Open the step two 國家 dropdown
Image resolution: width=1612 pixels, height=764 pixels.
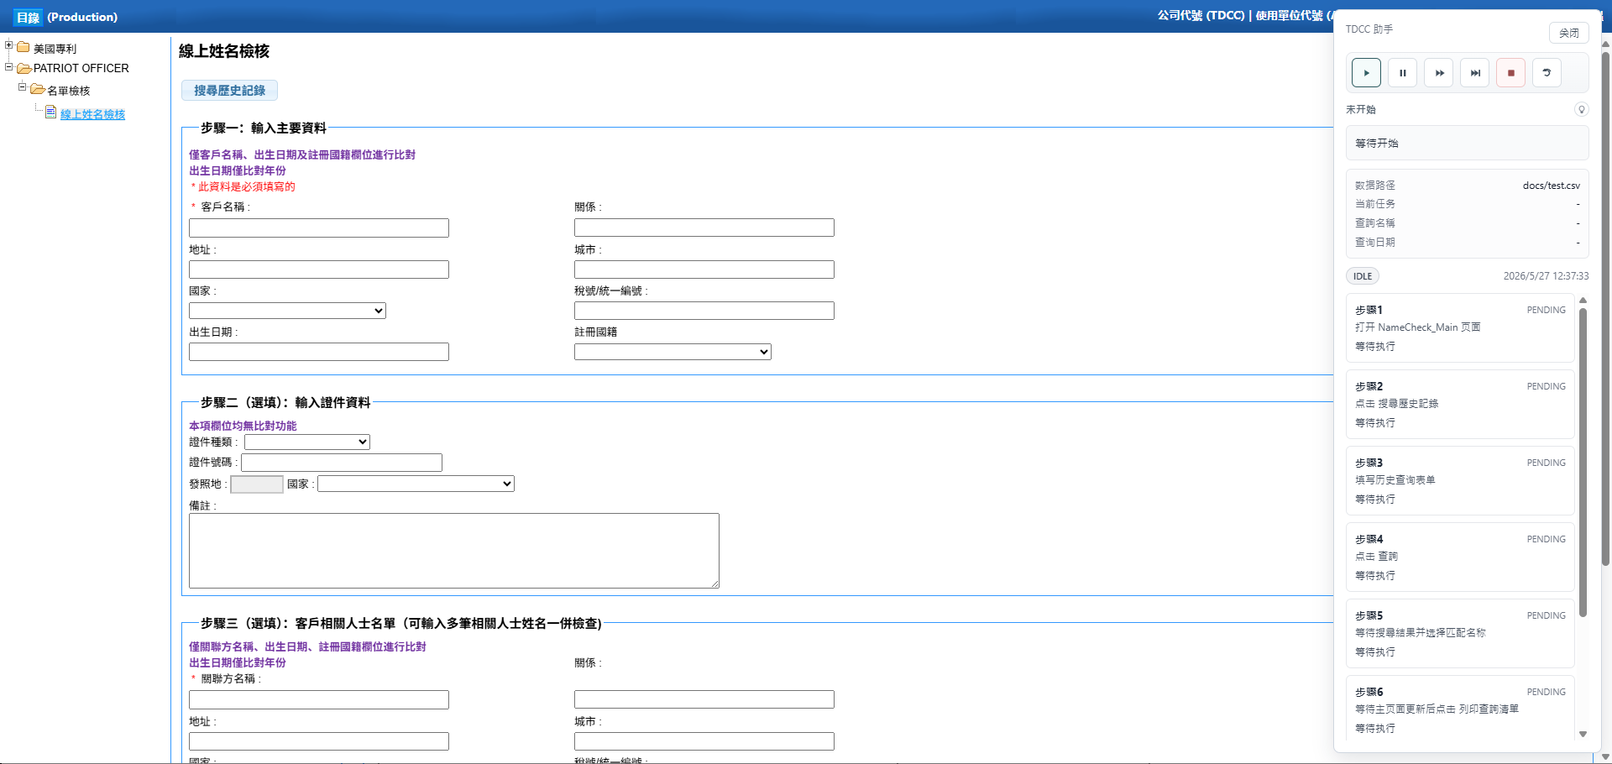pos(416,484)
